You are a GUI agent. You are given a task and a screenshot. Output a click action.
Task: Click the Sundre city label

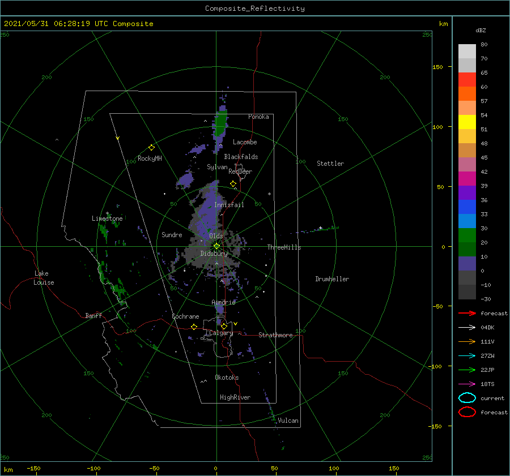point(172,234)
